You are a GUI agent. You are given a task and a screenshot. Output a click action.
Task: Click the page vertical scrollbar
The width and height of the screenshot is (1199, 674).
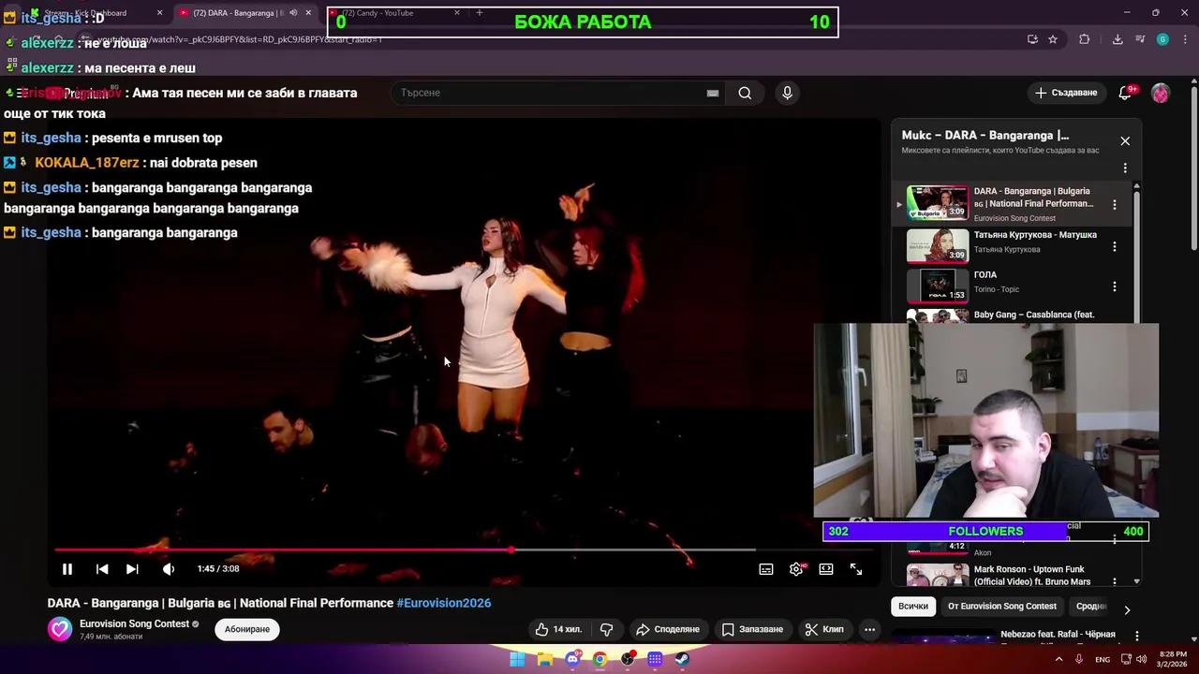(1193, 168)
